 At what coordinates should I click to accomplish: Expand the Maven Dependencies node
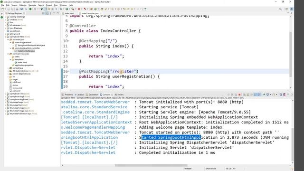pyautogui.click(x=8, y=74)
